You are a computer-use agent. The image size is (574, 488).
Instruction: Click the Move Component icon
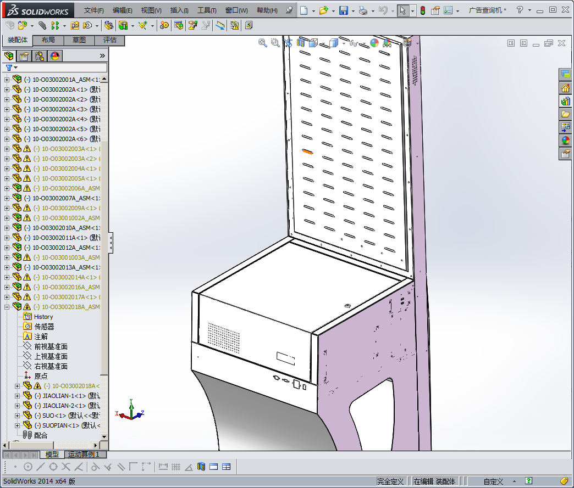tap(87, 25)
